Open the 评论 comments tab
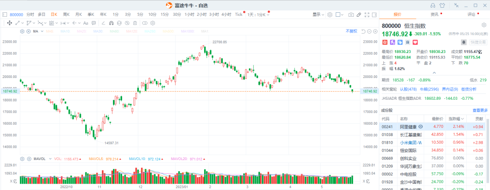Image resolution: width=490 pixels, height=190 pixels. (x=471, y=15)
